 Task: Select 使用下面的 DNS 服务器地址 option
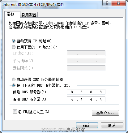pyautogui.click(x=14, y=85)
